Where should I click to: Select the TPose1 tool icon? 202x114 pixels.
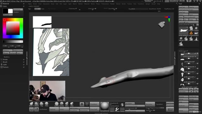click(186, 39)
